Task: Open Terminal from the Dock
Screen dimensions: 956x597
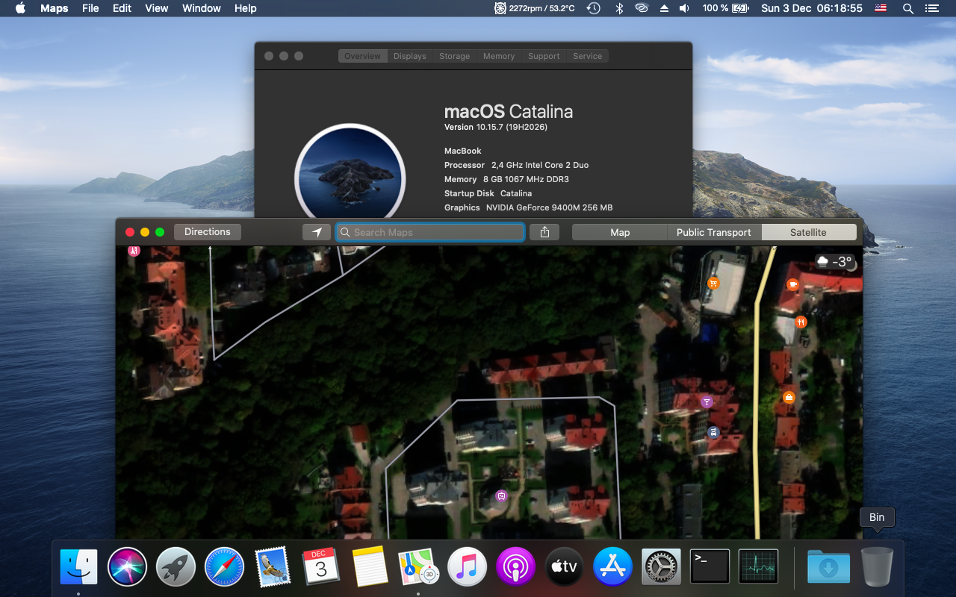Action: pyautogui.click(x=710, y=567)
